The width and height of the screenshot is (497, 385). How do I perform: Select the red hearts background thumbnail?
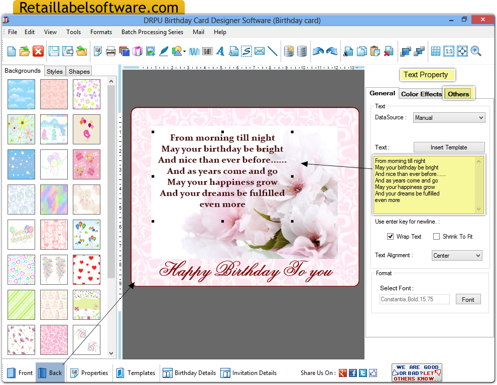coord(86,270)
